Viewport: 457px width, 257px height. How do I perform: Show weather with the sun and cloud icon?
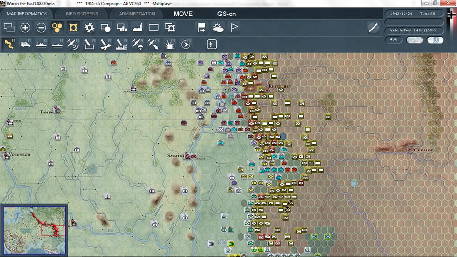click(217, 28)
